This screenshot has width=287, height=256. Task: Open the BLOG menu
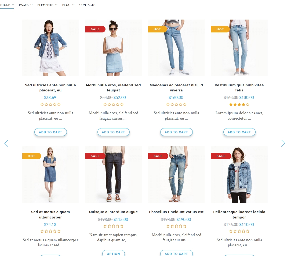coord(68,5)
